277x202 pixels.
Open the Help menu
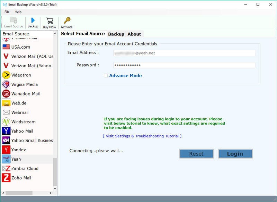[x=18, y=12]
